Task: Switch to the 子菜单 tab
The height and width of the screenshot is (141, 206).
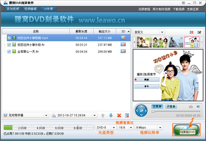Action: click(x=171, y=106)
